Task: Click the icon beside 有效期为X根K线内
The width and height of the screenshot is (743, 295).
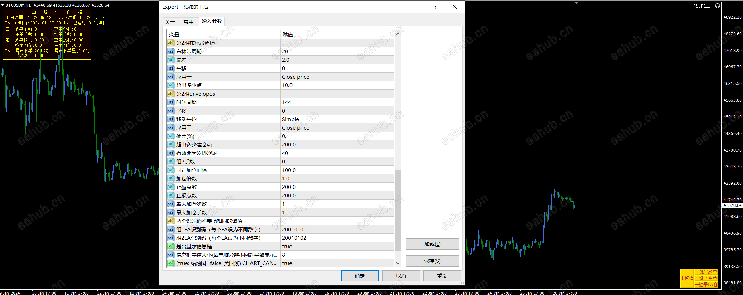Action: [x=170, y=153]
